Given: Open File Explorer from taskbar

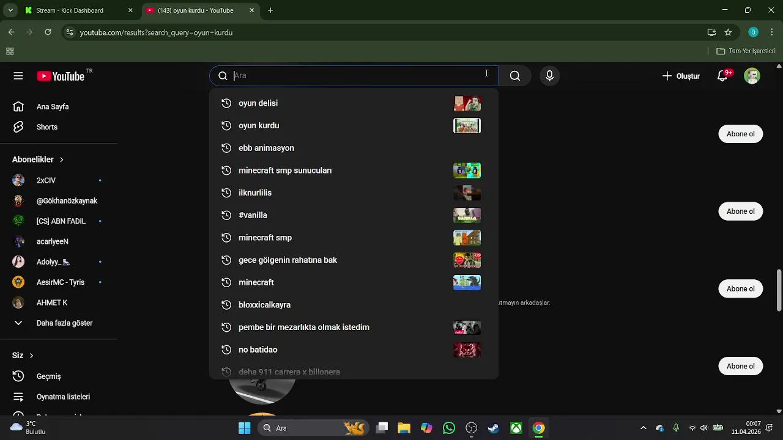Looking at the screenshot, I should [x=404, y=428].
